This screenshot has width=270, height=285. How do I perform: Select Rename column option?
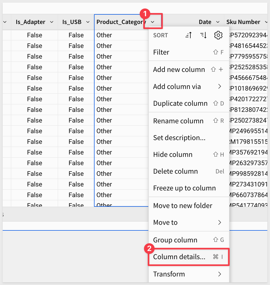click(178, 121)
